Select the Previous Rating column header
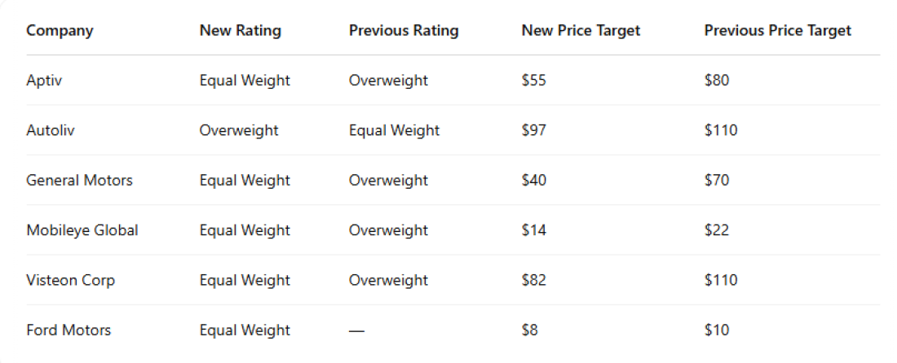This screenshot has height=363, width=897. point(404,31)
